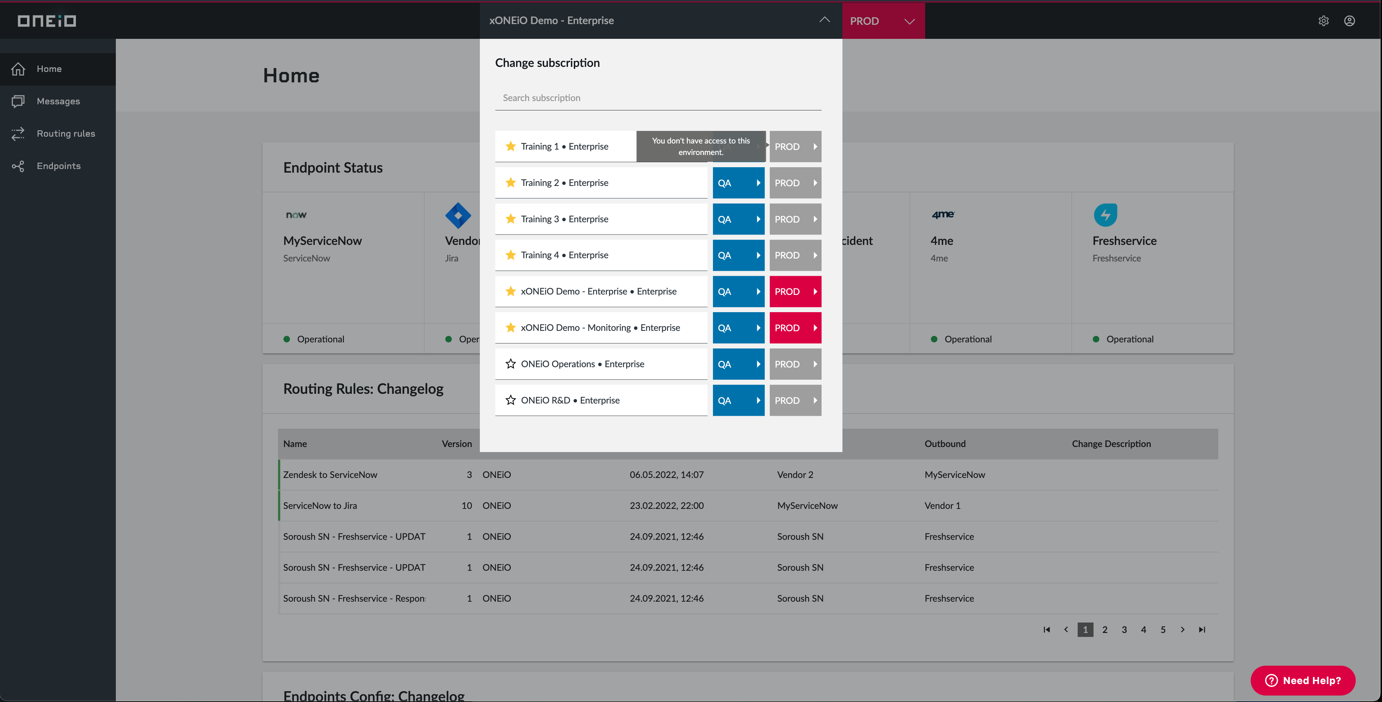This screenshot has width=1382, height=702.
Task: Click the ONEiO logo
Action: point(47,21)
